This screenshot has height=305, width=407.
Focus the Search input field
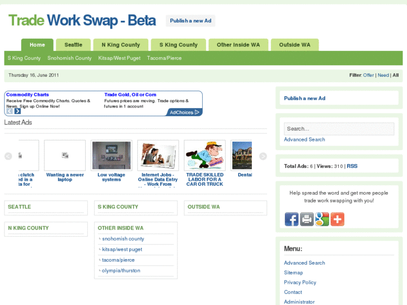pos(339,129)
